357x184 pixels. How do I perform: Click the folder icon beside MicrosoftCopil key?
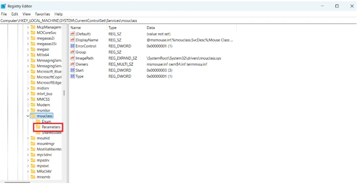tap(33, 77)
